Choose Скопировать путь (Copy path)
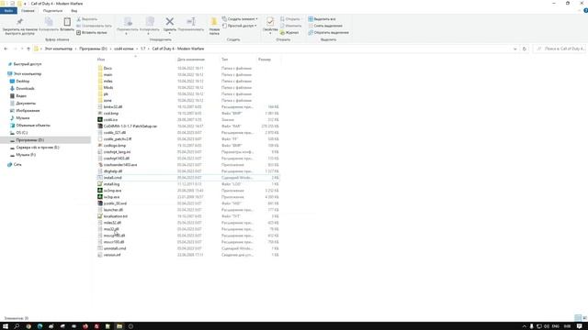The image size is (588, 330). pos(94,26)
